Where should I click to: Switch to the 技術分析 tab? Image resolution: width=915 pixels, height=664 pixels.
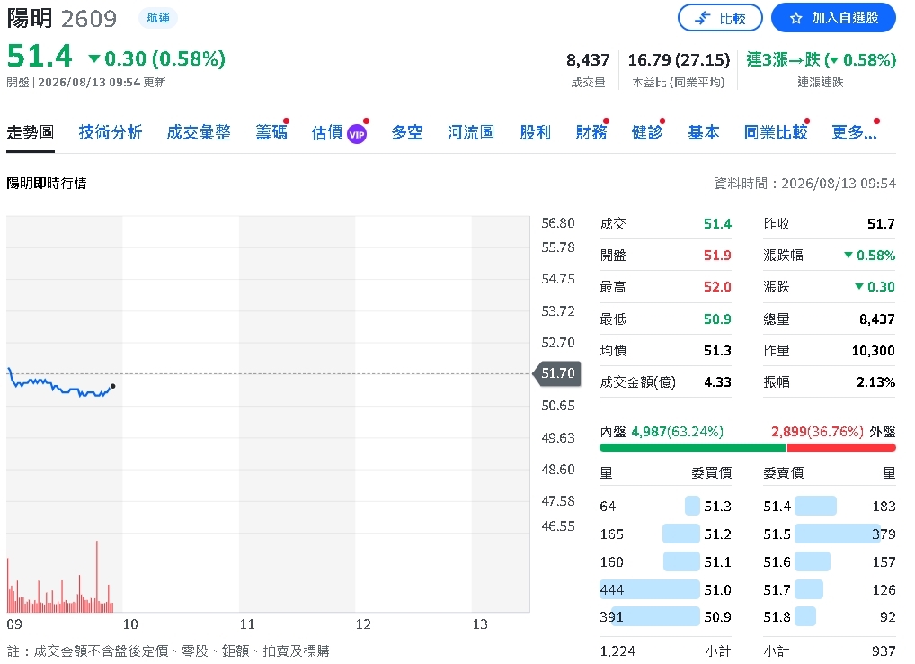(111, 132)
